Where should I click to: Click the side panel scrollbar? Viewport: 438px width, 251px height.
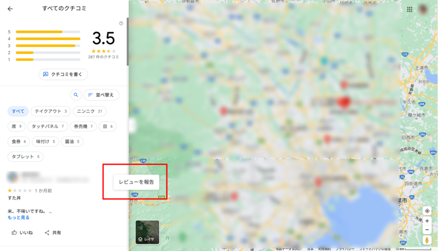point(128,42)
